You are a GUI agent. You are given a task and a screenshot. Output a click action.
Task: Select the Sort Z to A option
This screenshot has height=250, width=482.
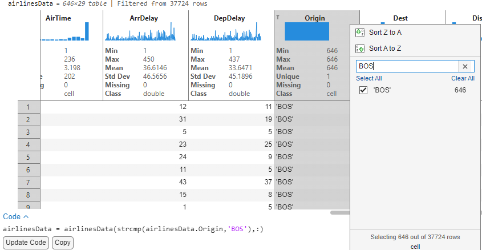click(385, 33)
